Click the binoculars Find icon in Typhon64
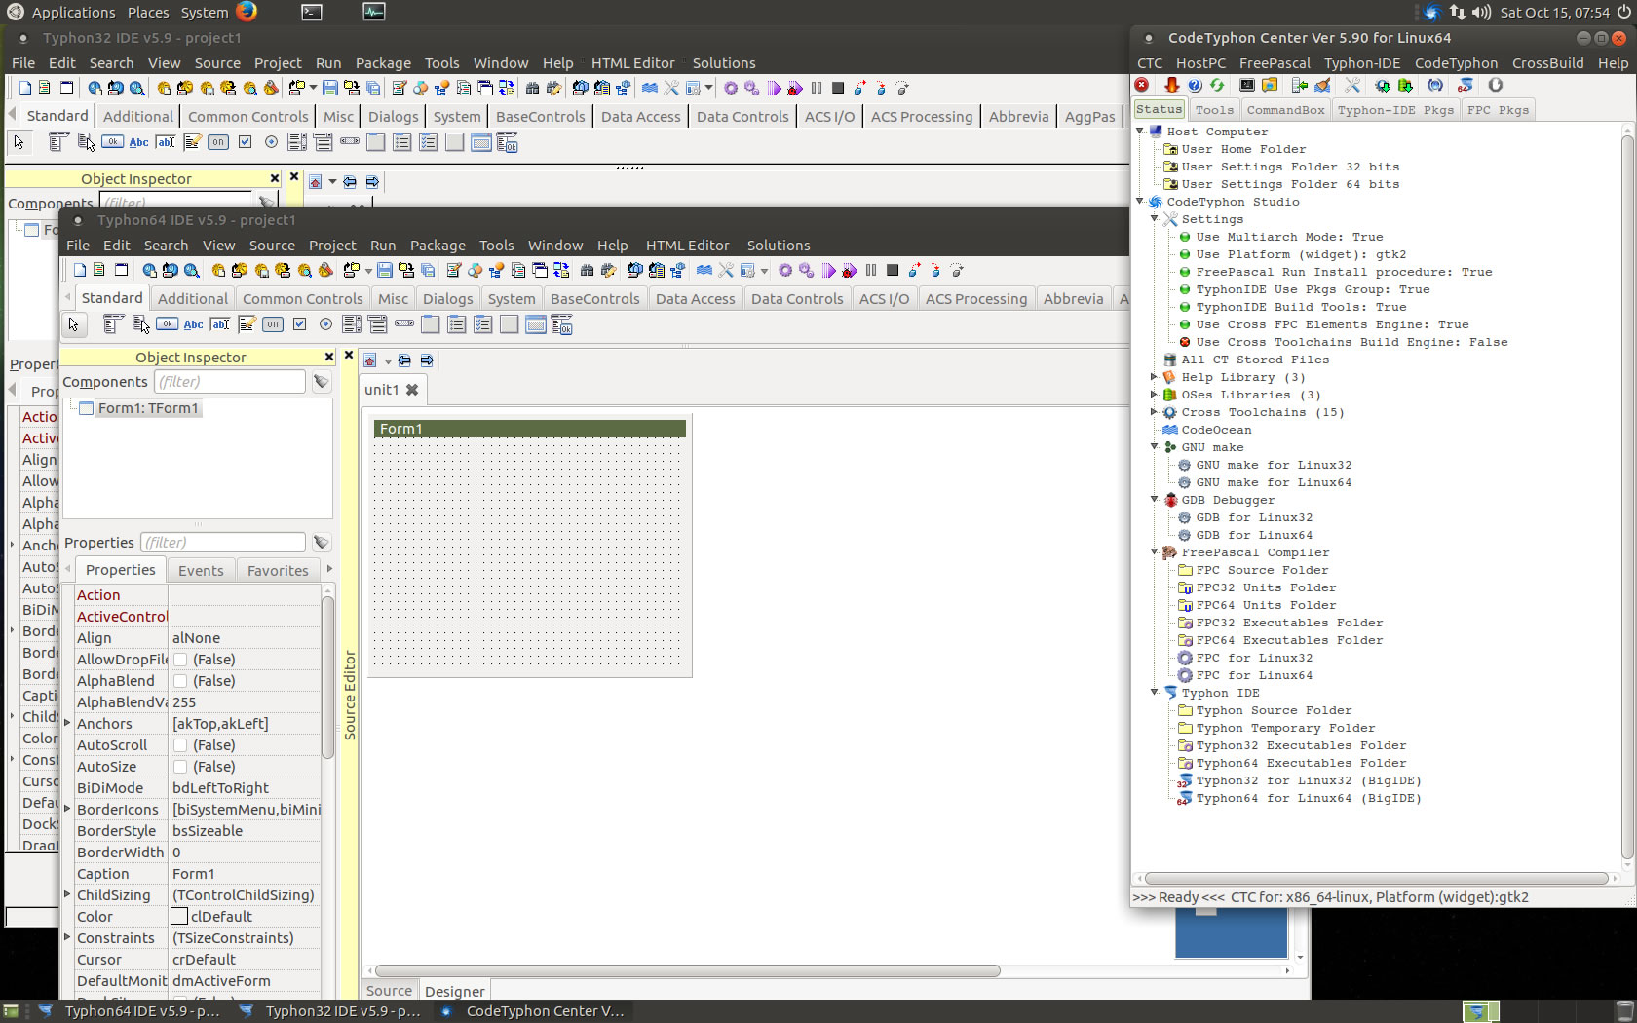Viewport: 1637px width, 1023px height. click(x=587, y=270)
